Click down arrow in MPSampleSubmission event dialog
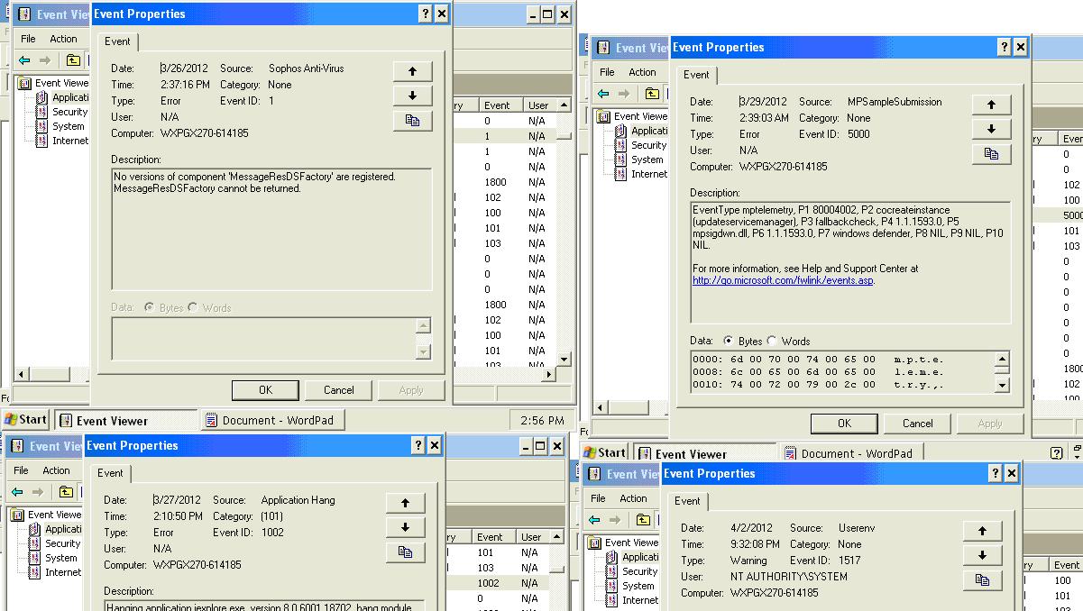The width and height of the screenshot is (1083, 611). pos(992,129)
